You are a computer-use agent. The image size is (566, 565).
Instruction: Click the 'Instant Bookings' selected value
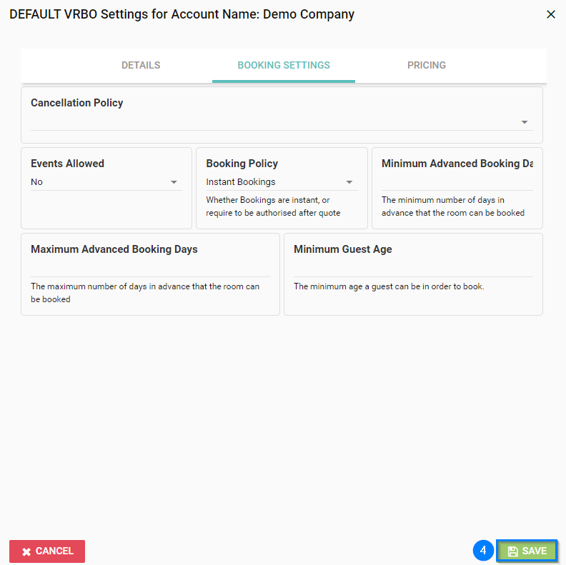(x=241, y=182)
